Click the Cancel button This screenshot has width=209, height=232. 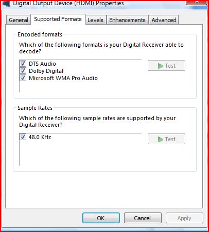[x=143, y=218]
